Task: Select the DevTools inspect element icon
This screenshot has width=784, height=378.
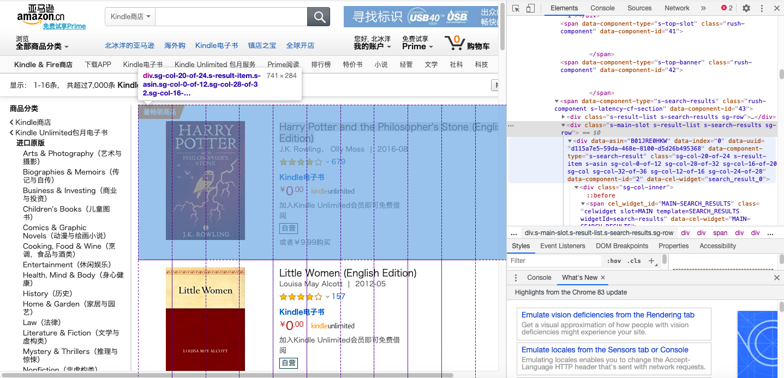Action: [x=516, y=8]
